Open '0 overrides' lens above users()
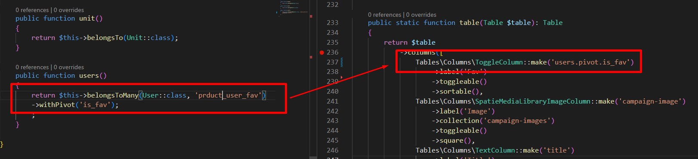 (69, 67)
